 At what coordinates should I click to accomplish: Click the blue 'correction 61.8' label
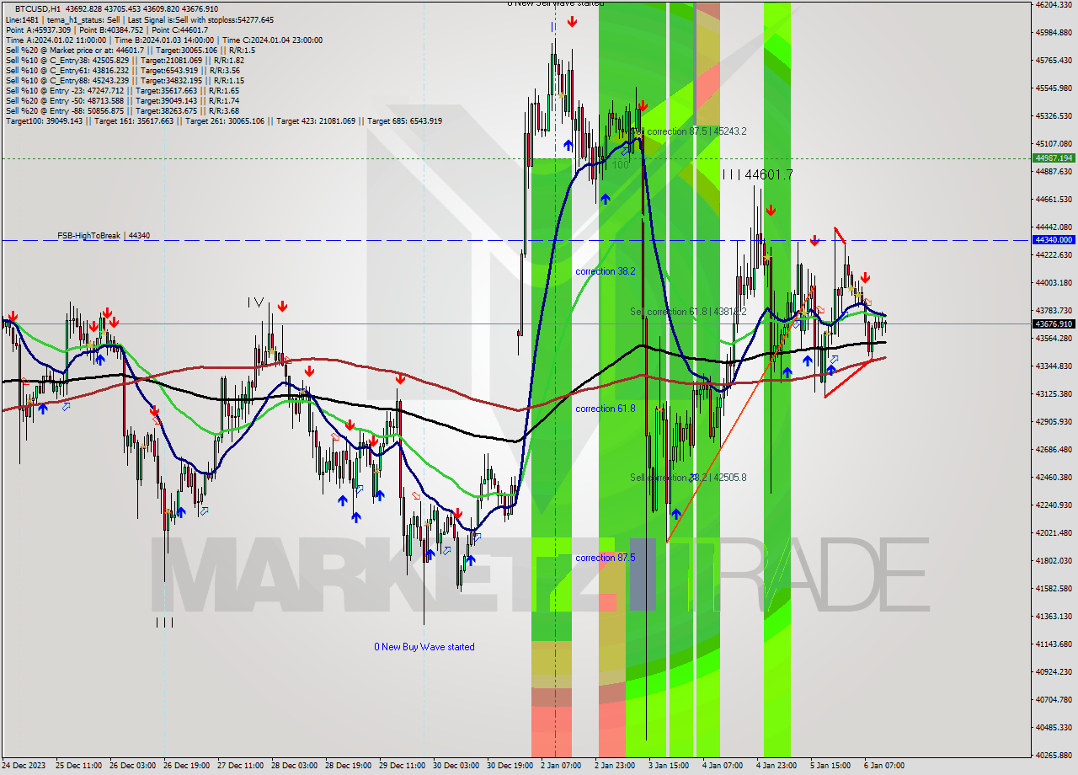(x=606, y=409)
